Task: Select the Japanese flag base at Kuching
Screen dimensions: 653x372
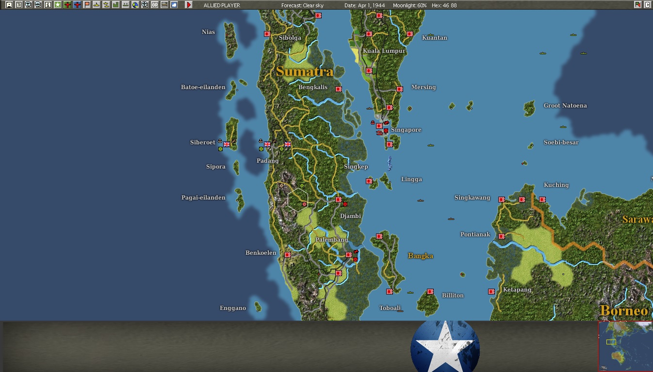Action: [x=542, y=200]
